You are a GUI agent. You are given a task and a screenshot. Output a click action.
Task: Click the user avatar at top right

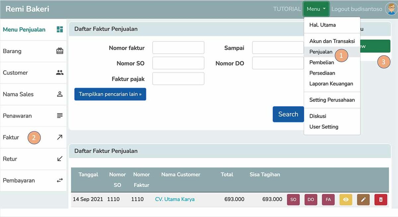391,9
